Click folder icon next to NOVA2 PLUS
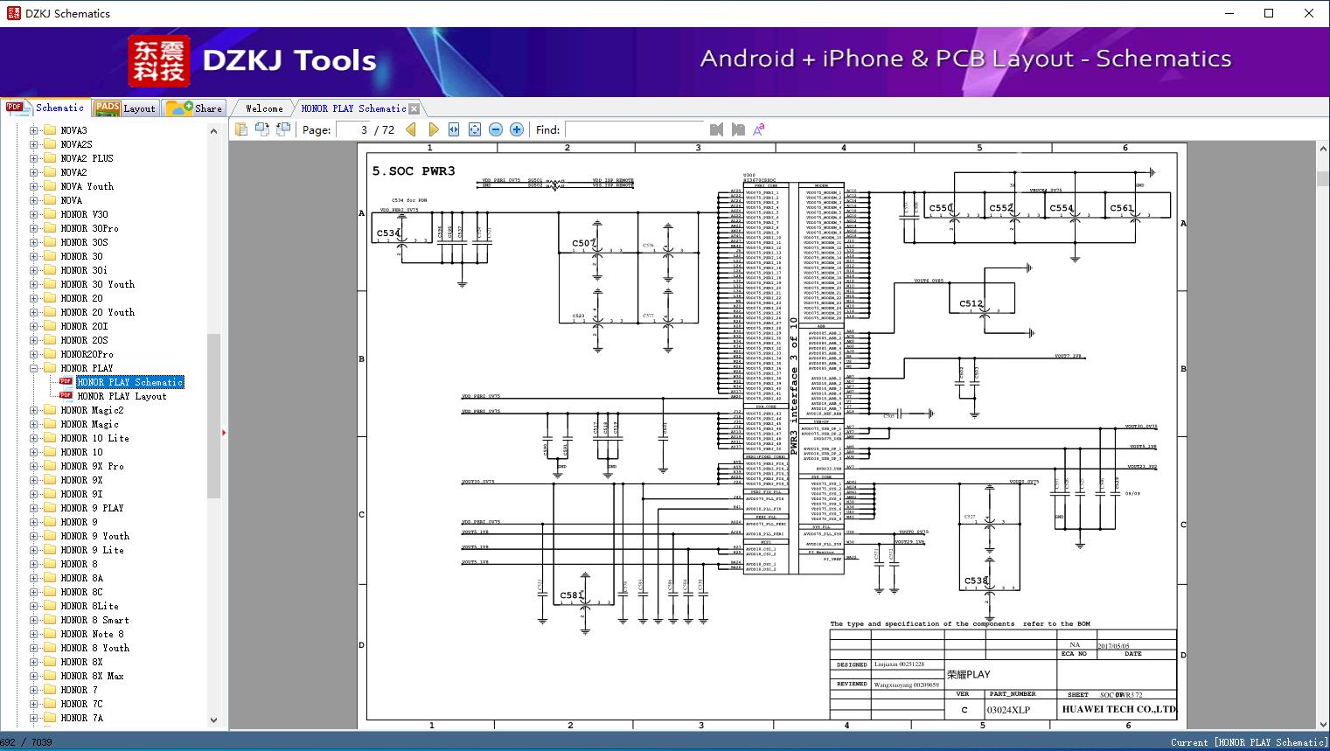The width and height of the screenshot is (1330, 751). tap(49, 158)
